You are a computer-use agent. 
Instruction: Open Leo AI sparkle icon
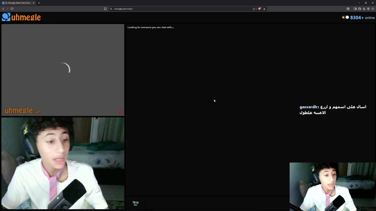(x=364, y=9)
